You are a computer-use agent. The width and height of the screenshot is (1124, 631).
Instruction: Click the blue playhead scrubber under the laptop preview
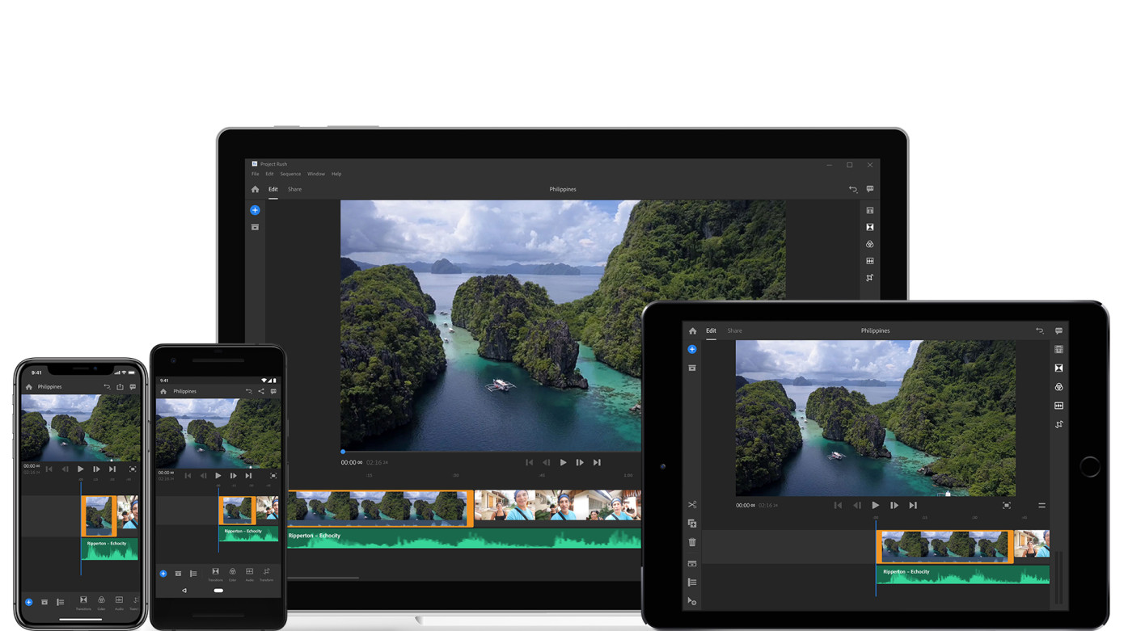pos(342,451)
